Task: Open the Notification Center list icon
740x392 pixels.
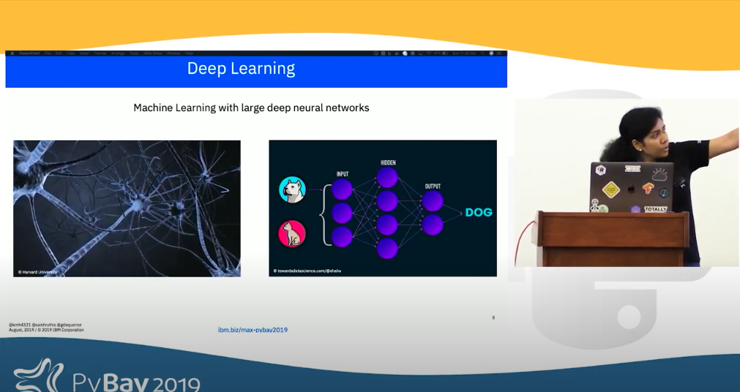Action: click(499, 53)
